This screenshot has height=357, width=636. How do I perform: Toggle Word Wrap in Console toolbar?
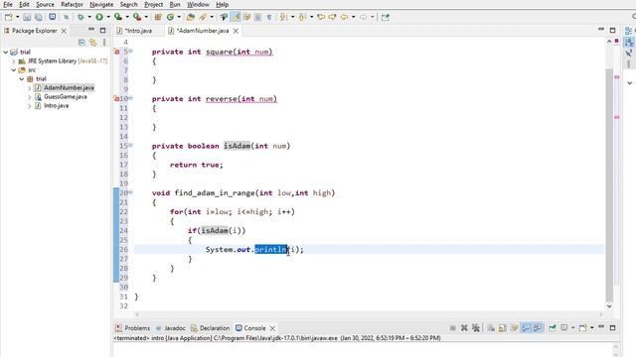coord(515,328)
